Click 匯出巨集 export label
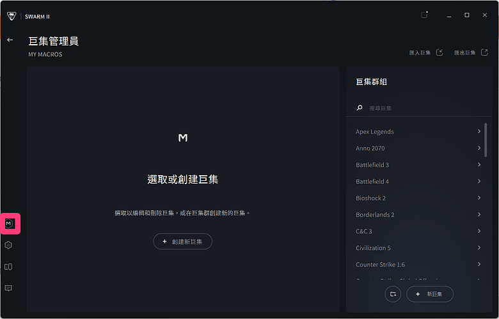The height and width of the screenshot is (319, 499). click(464, 53)
